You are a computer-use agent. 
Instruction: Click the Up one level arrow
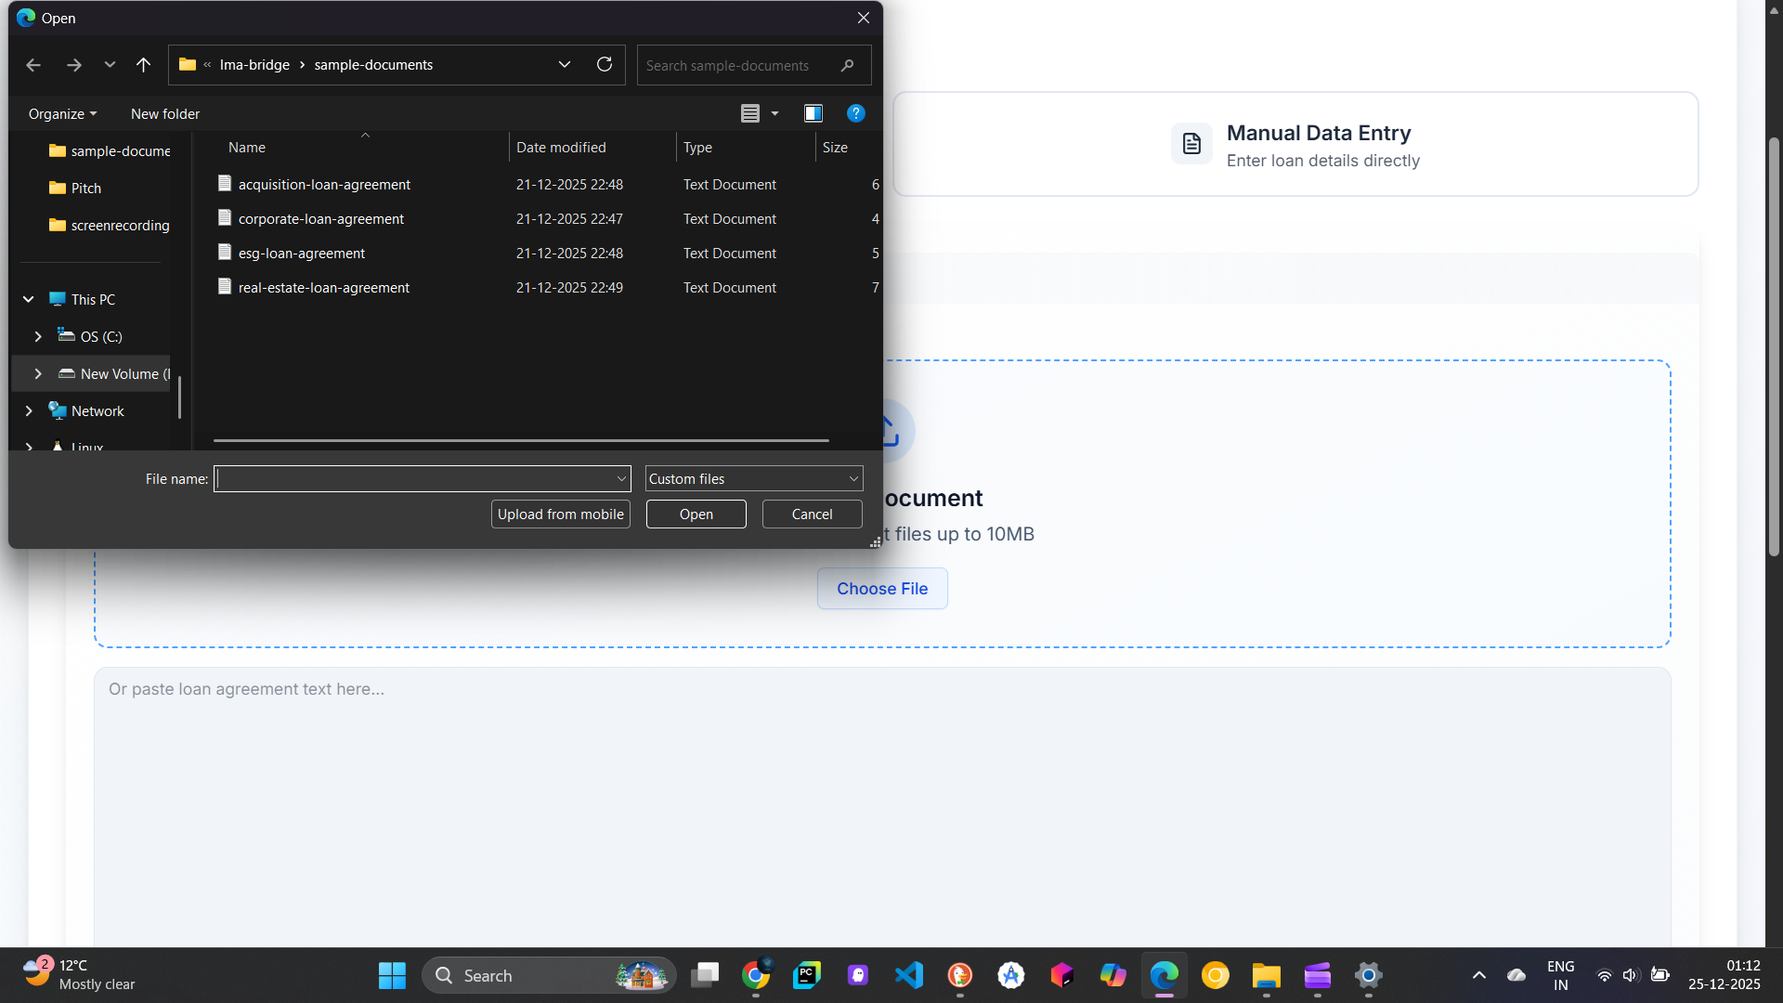tap(143, 65)
